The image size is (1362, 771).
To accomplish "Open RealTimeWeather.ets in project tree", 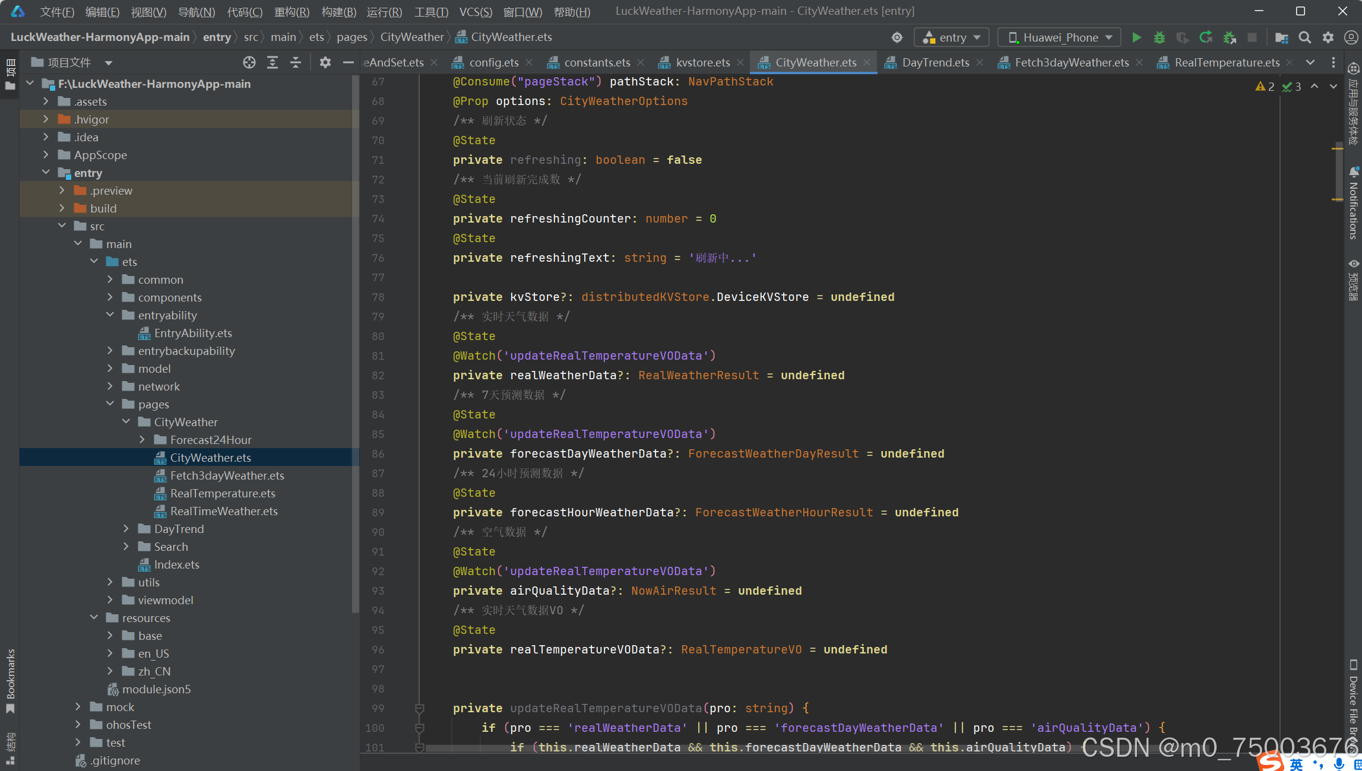I will [223, 511].
